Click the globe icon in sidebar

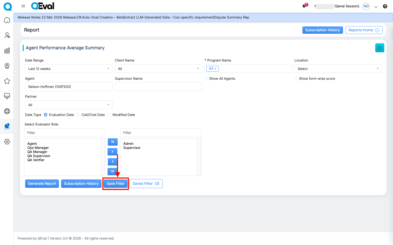pos(7,111)
